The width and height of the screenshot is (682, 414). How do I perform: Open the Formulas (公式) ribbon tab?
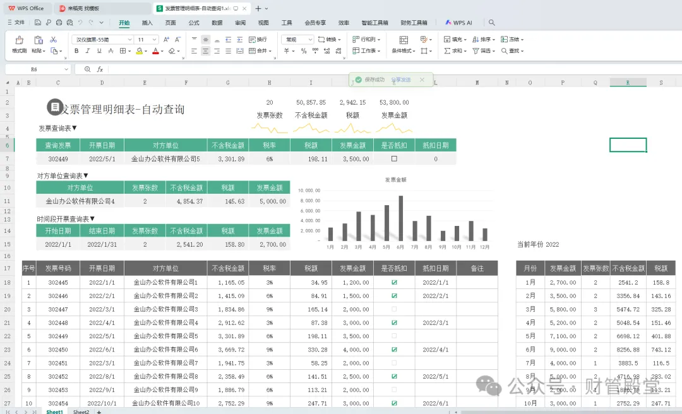(194, 23)
